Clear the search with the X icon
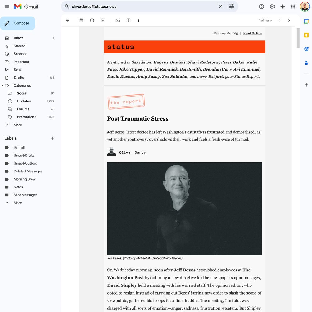 pos(221,7)
